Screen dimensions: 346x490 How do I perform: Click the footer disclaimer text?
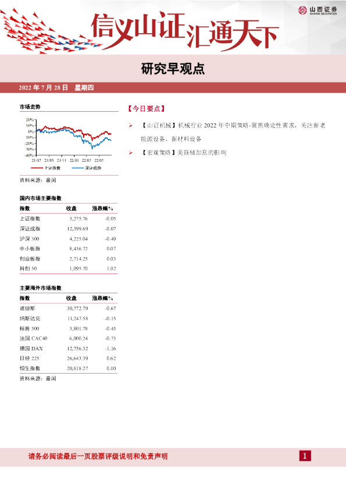(98, 456)
